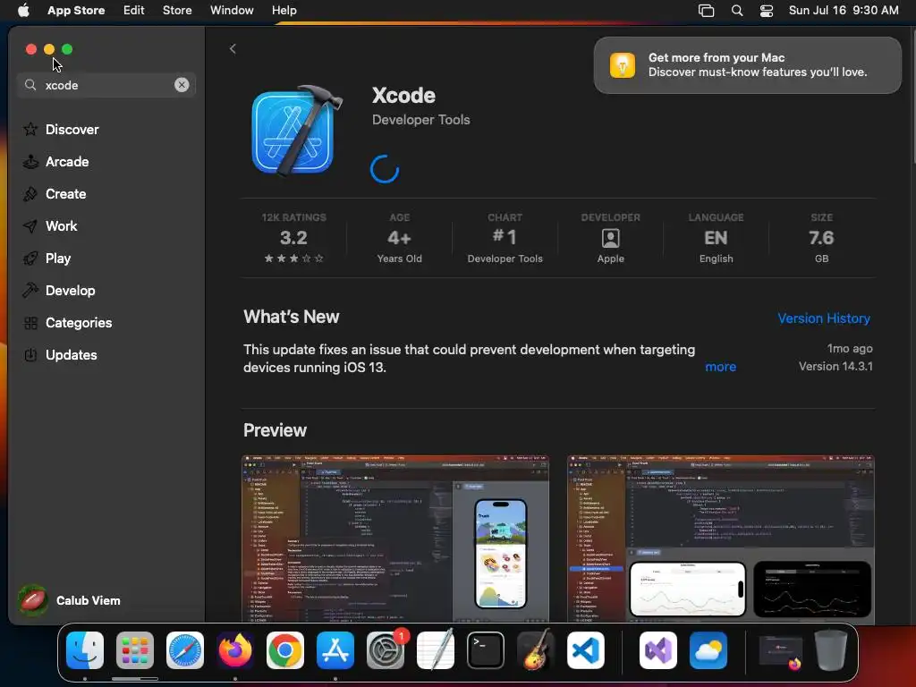Open the Categories grid icon

[x=30, y=322]
